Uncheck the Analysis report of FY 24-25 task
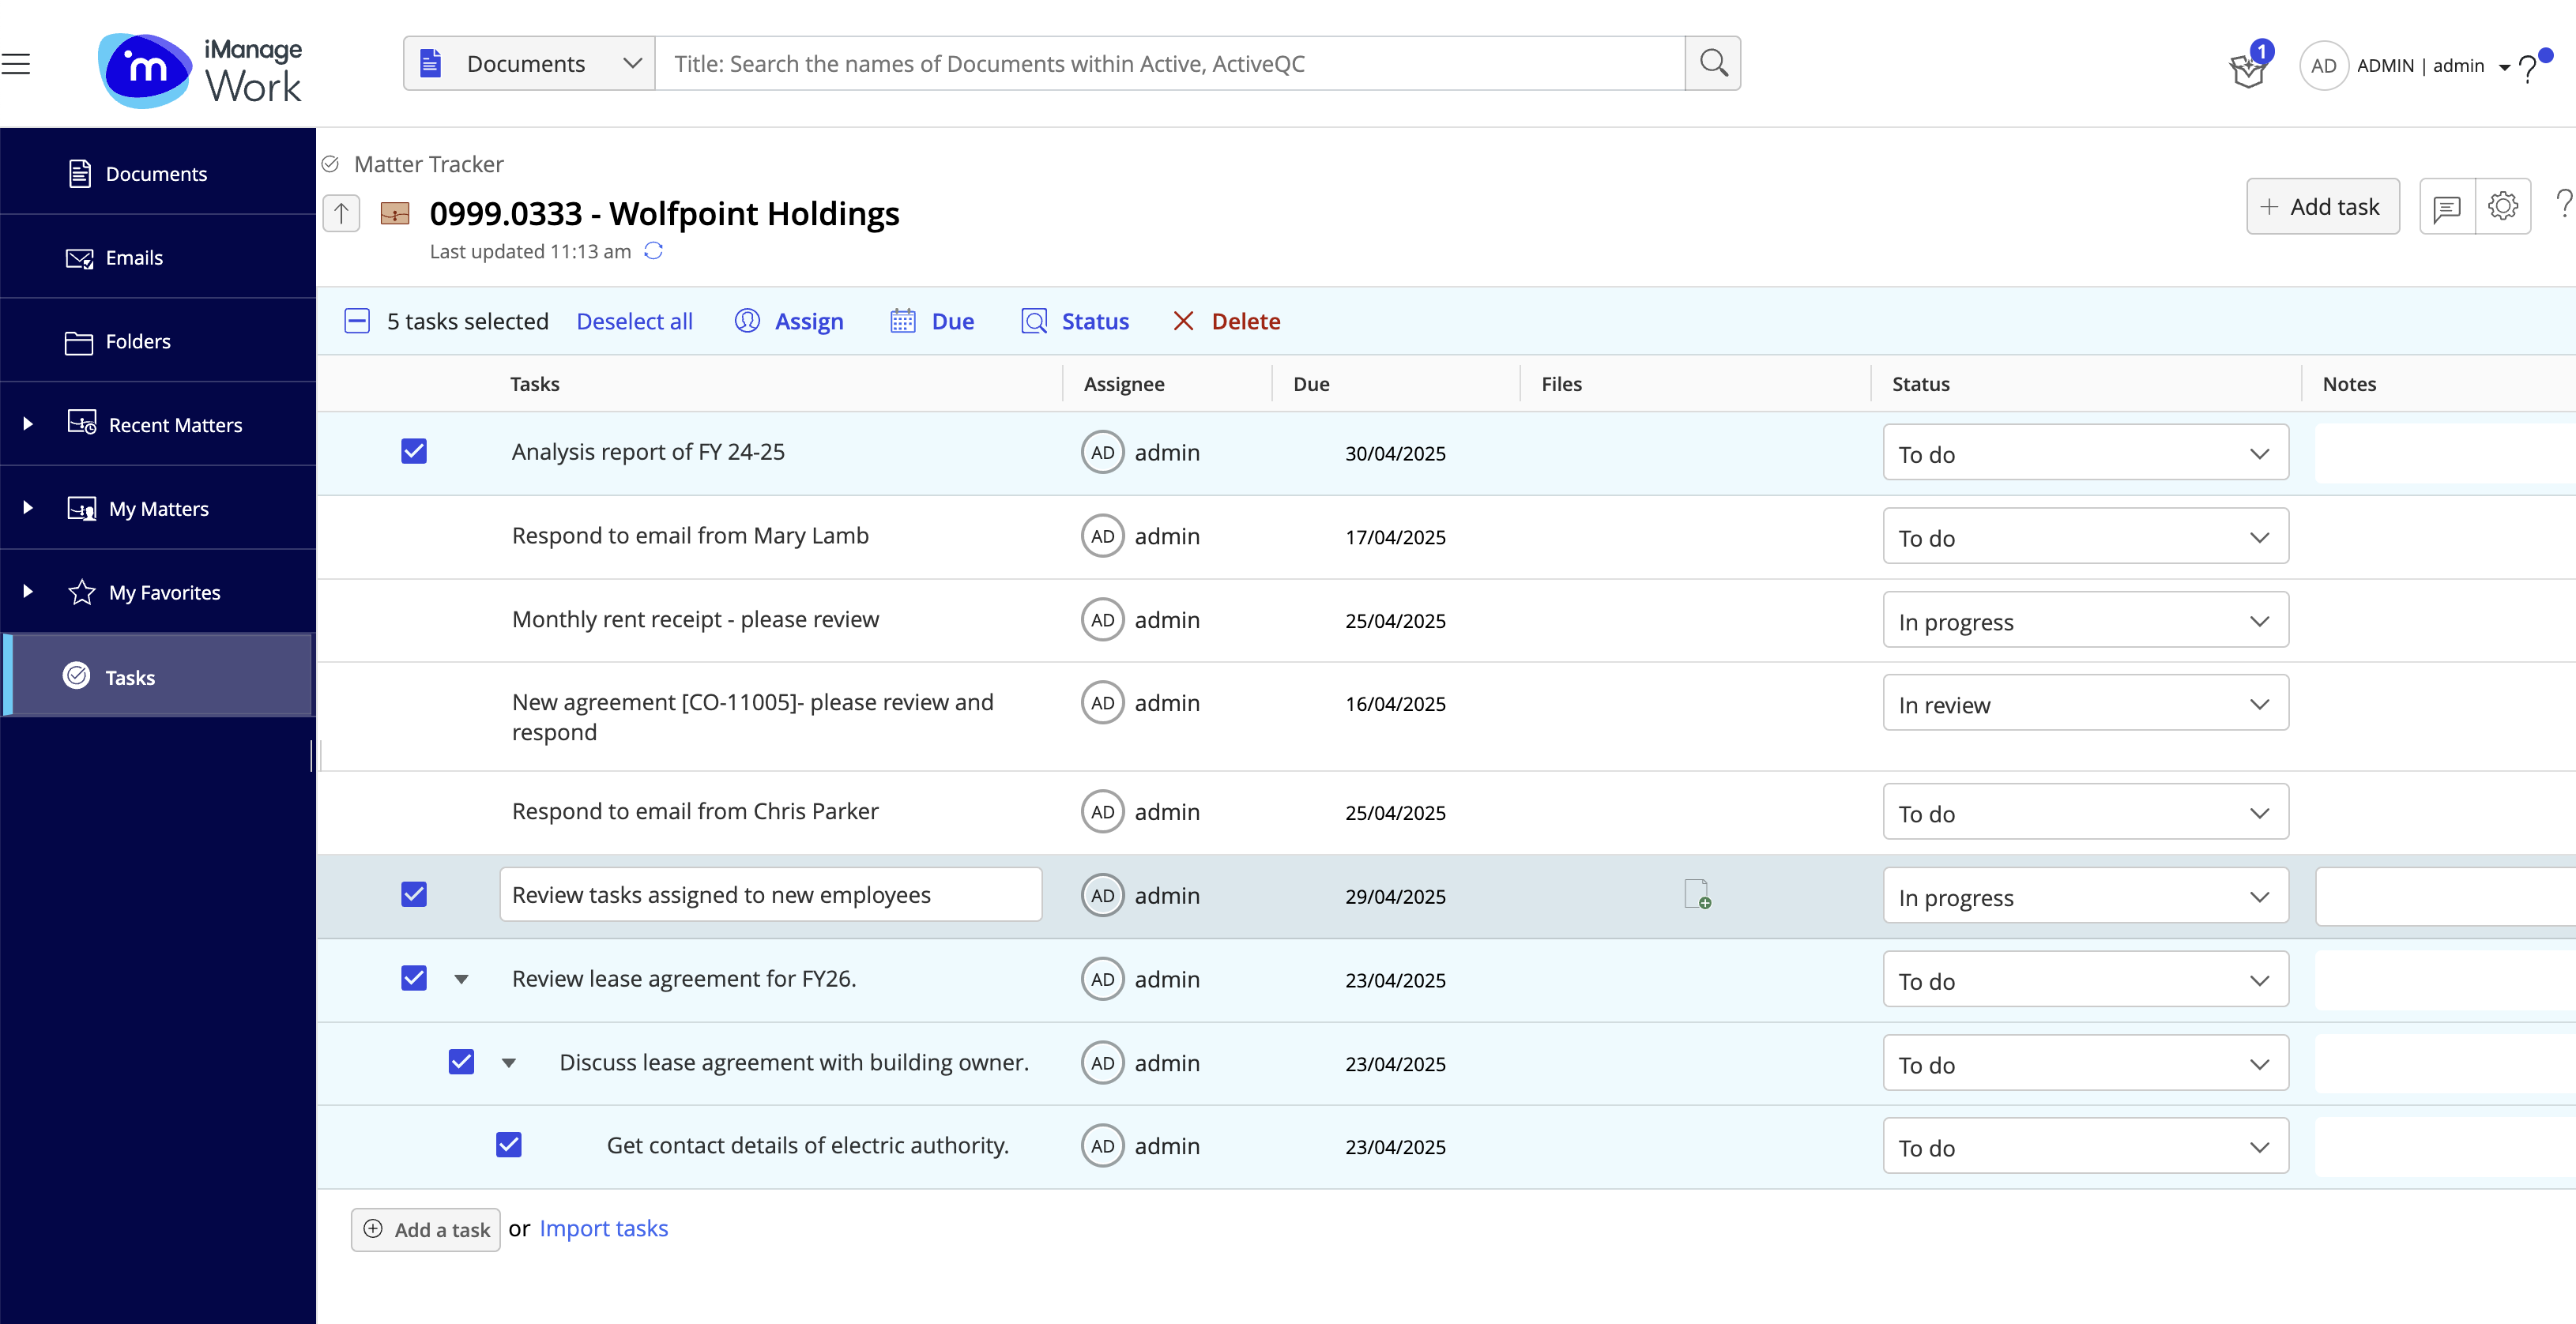The width and height of the screenshot is (2576, 1324). [413, 452]
